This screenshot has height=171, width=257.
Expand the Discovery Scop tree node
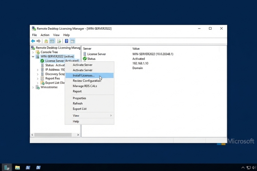pyautogui.click(x=38, y=74)
